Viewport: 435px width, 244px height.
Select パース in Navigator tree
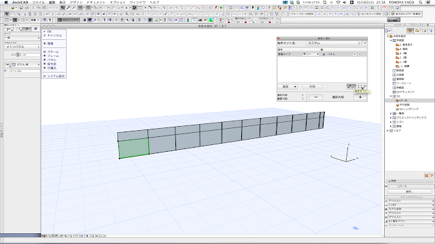[403, 101]
